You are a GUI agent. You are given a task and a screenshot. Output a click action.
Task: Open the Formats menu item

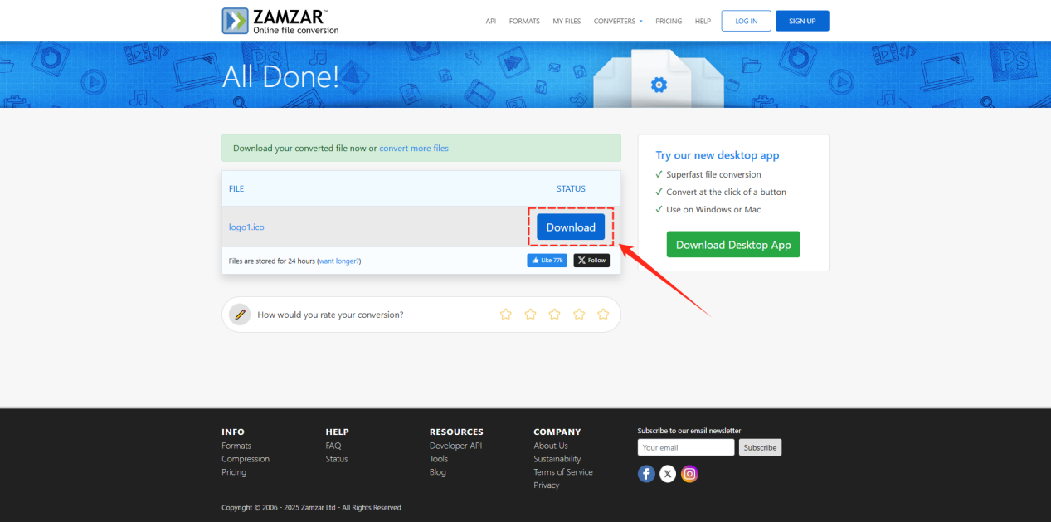(524, 21)
